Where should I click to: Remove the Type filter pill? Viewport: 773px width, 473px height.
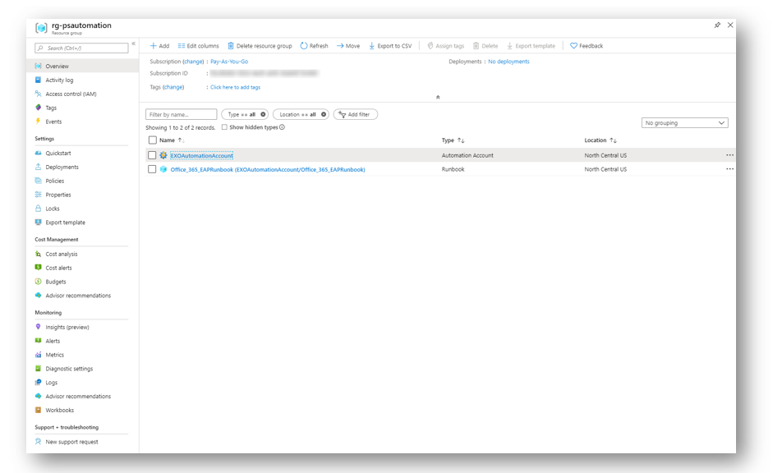pyautogui.click(x=263, y=114)
